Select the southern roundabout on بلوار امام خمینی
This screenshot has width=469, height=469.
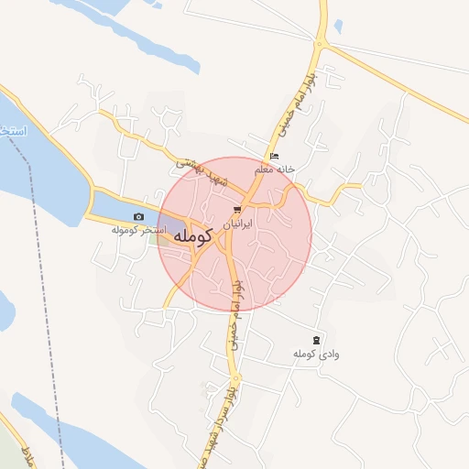pyautogui.click(x=235, y=378)
